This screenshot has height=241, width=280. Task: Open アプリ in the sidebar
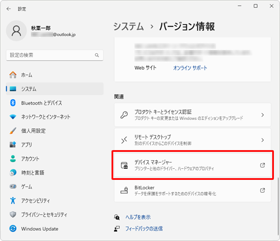click(x=55, y=145)
